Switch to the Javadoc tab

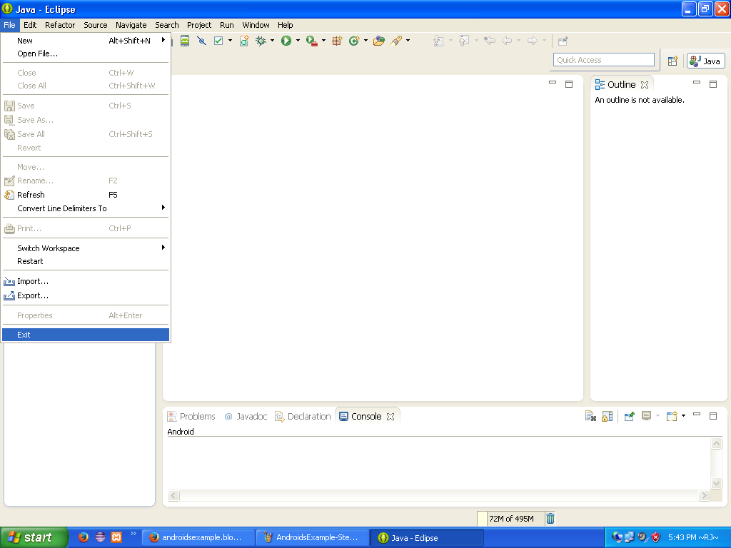246,417
